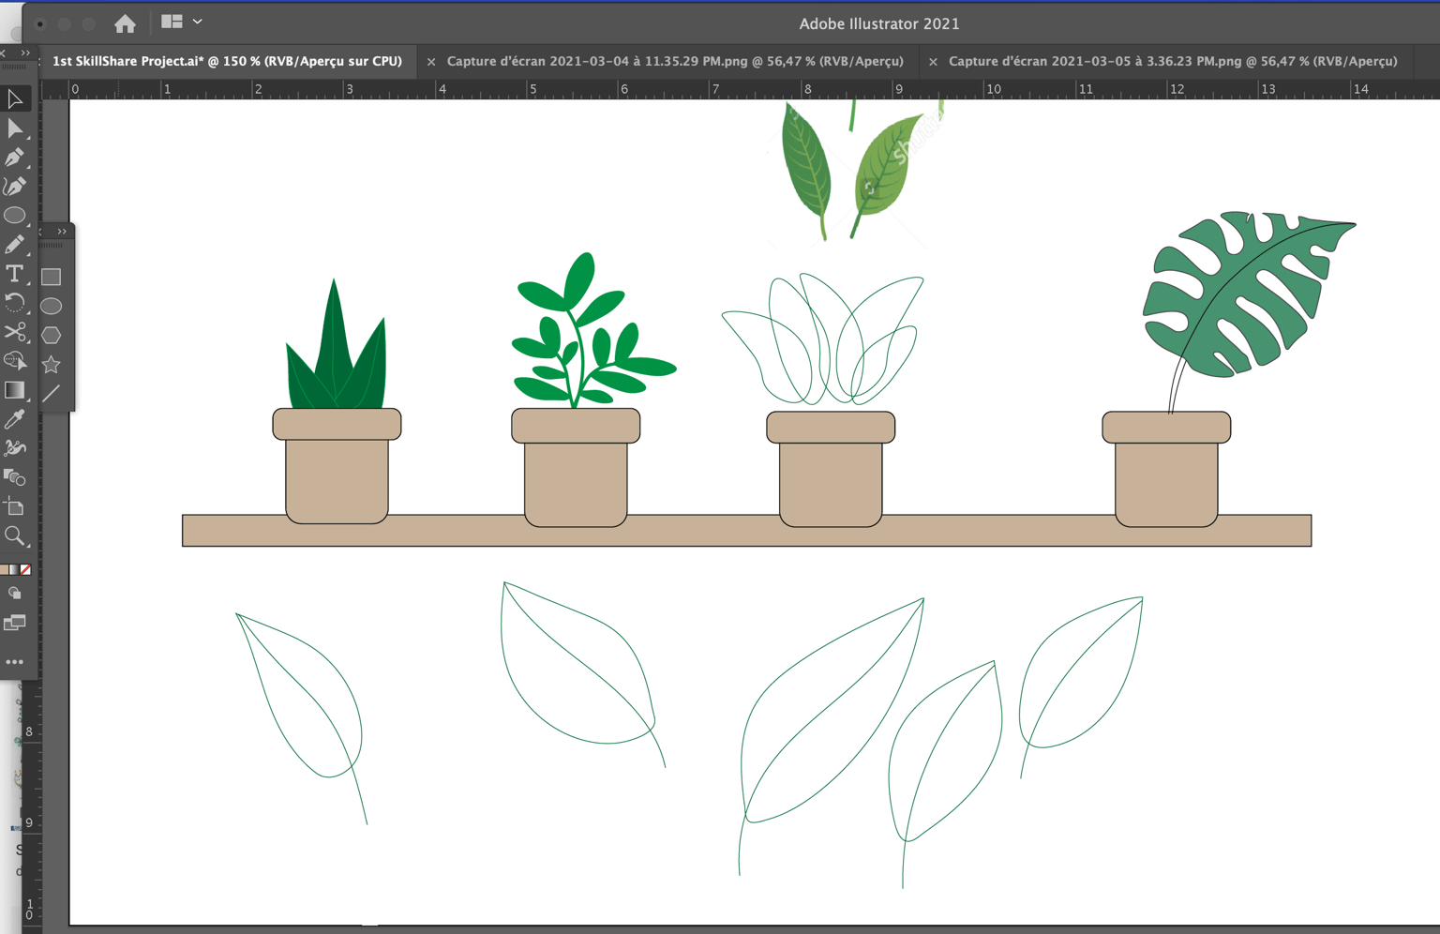This screenshot has width=1440, height=934.
Task: Switch to Capture d'écran 2021-03-04 tab
Action: click(675, 61)
